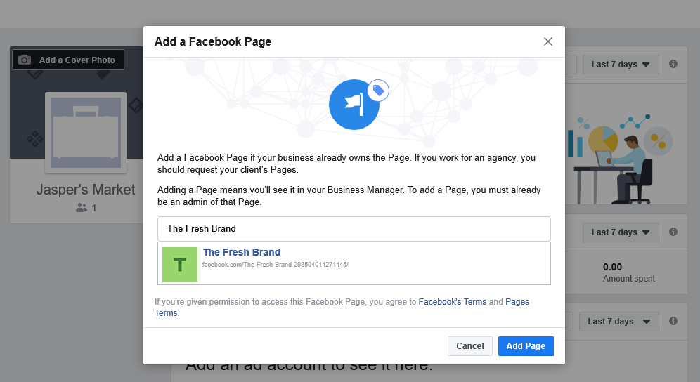700x382 pixels.
Task: Close the Add a Facebook Page dialog
Action: point(548,41)
